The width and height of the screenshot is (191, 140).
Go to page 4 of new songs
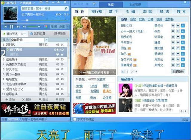136,71
